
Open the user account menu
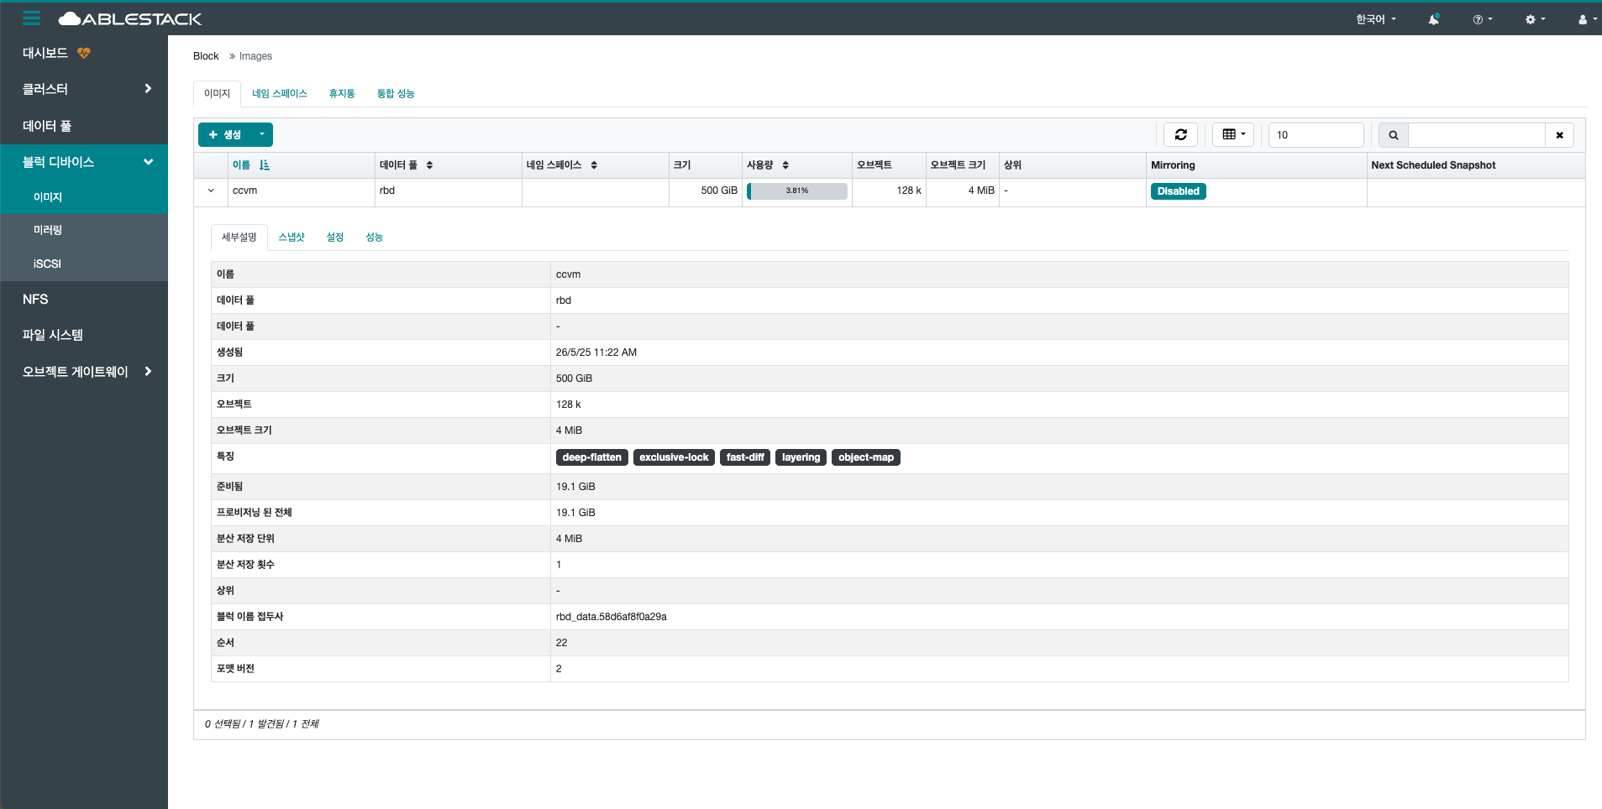pos(1584,18)
